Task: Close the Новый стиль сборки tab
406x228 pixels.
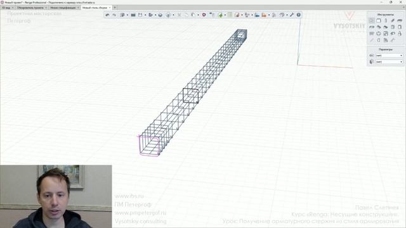Action: 110,8
